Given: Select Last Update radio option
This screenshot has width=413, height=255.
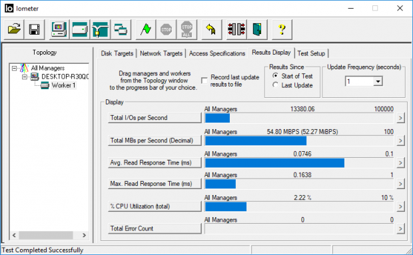Looking at the screenshot, I should click(x=276, y=85).
